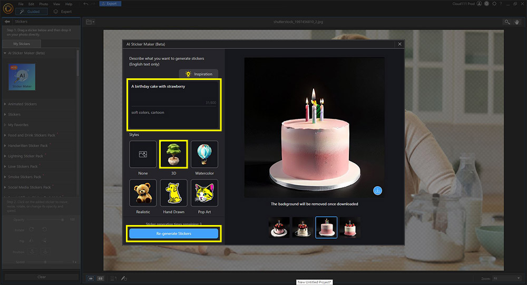Open the Help menu

[69, 4]
